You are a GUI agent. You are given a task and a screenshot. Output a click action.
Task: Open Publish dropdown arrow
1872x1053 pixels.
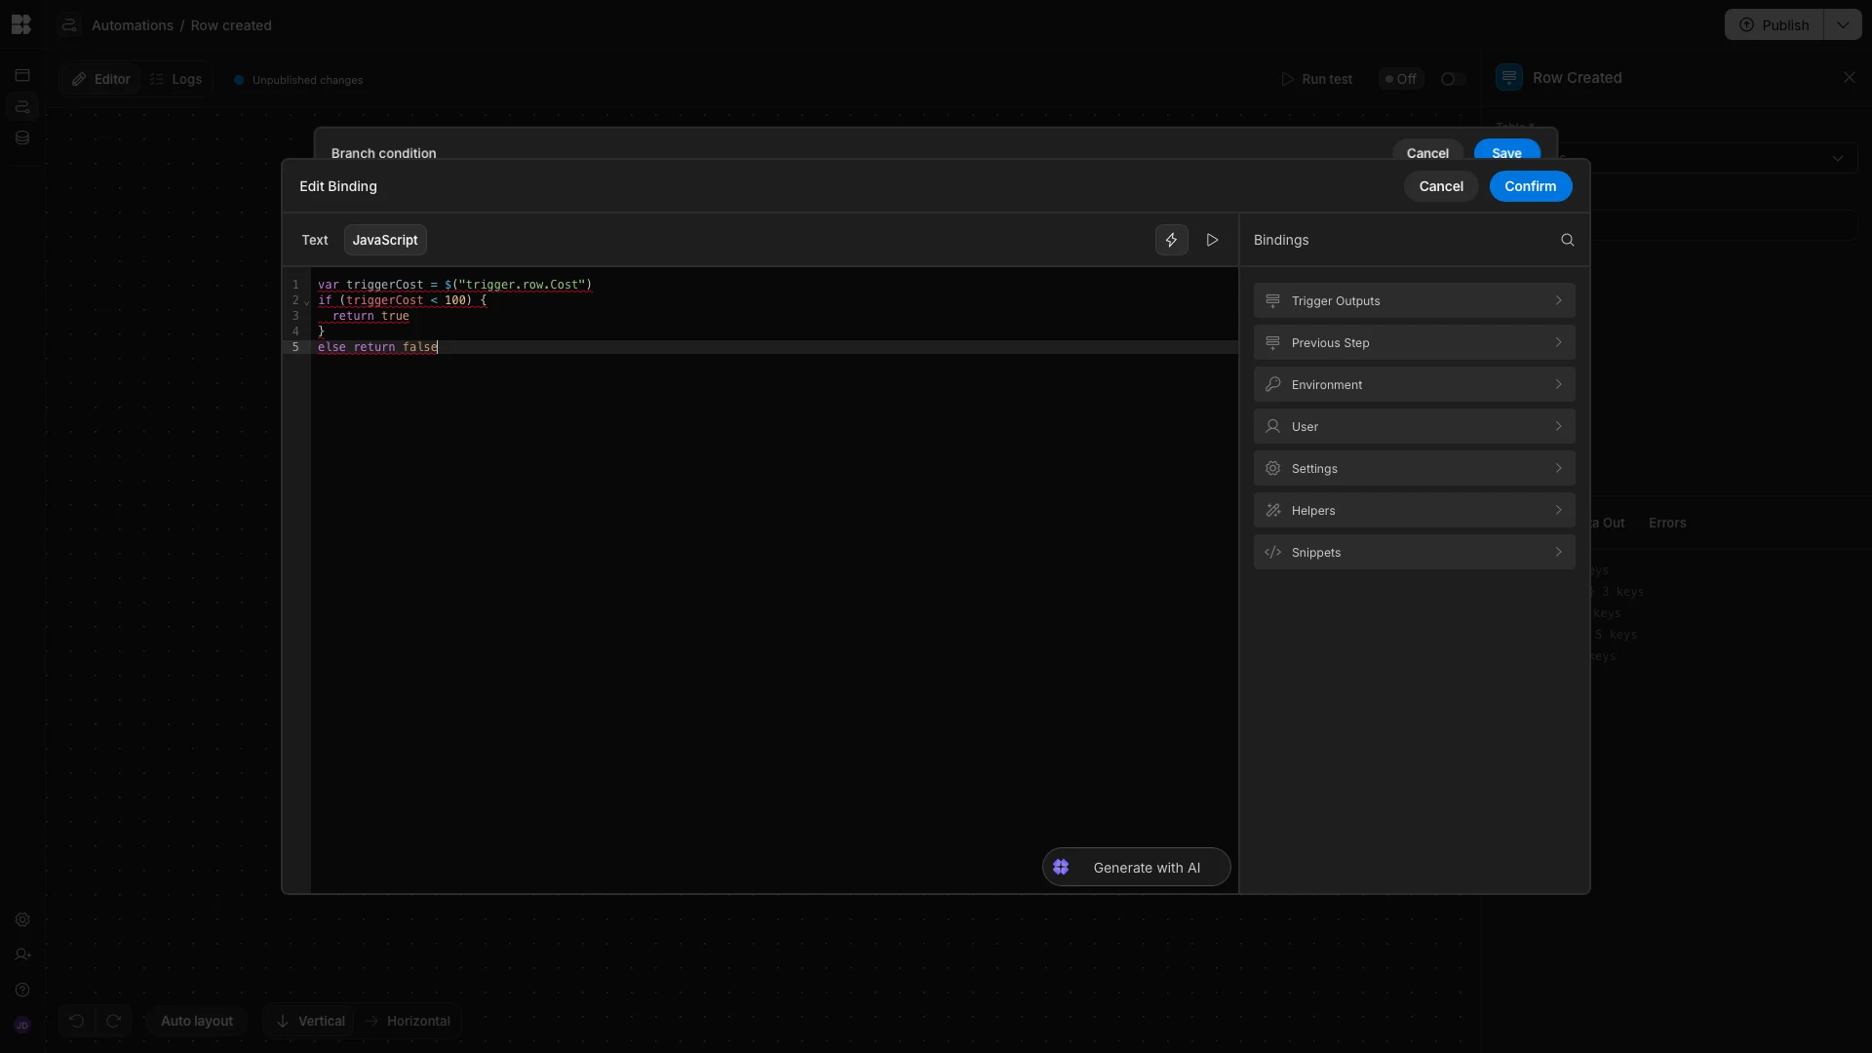[1842, 25]
